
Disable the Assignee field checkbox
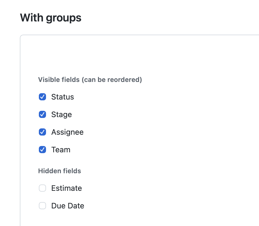coord(42,132)
